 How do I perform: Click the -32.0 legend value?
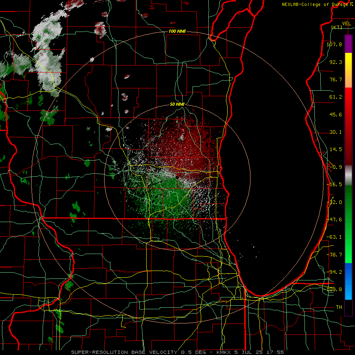tap(335, 202)
